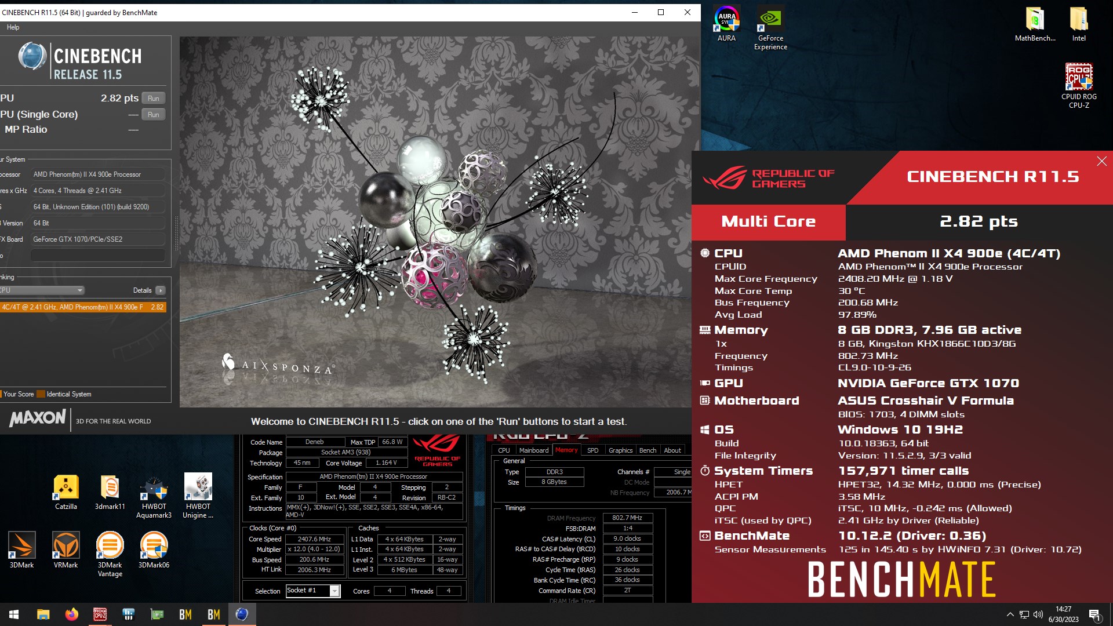Image resolution: width=1113 pixels, height=626 pixels.
Task: Open the VRMark desktop icon
Action: (66, 549)
